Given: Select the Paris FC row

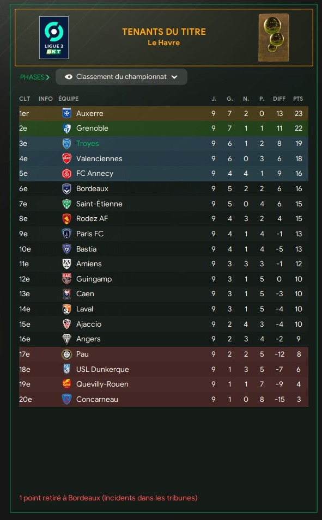Looking at the screenshot, I should tap(163, 234).
